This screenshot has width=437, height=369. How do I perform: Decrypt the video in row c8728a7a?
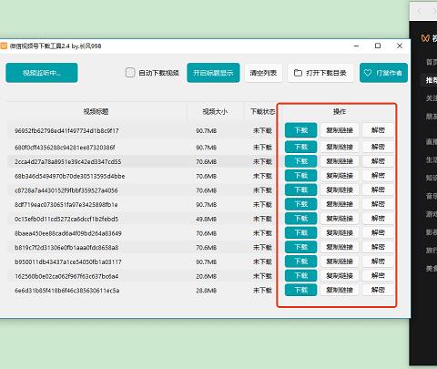(x=378, y=190)
